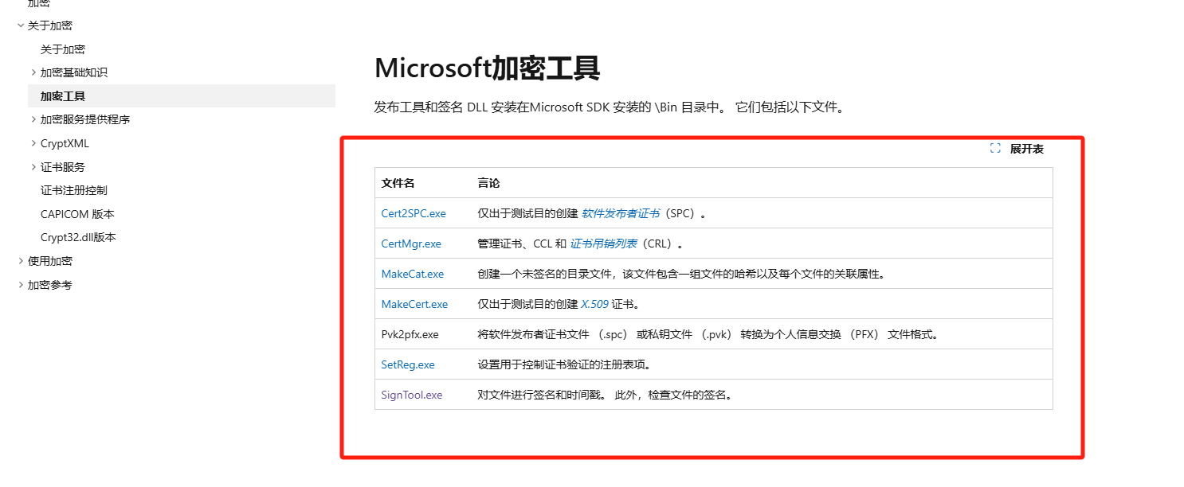Follow the X.509 glossary link
The image size is (1184, 487).
595,304
